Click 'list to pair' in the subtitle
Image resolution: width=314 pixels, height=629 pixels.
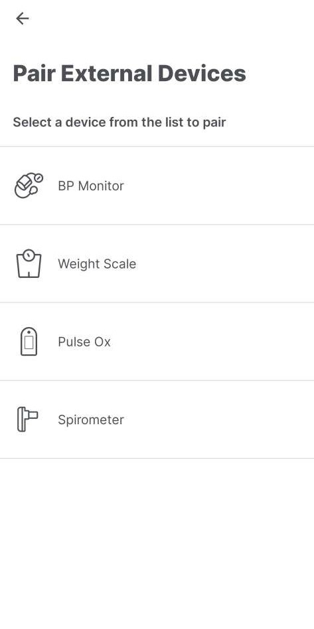(194, 122)
